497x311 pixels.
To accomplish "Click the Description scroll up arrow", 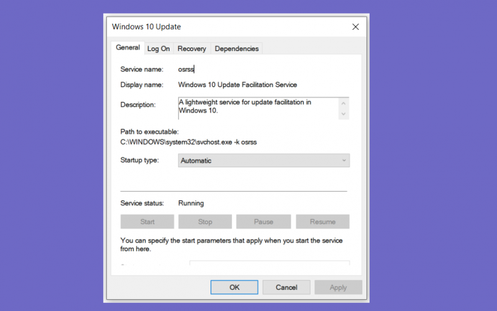I will tap(344, 103).
